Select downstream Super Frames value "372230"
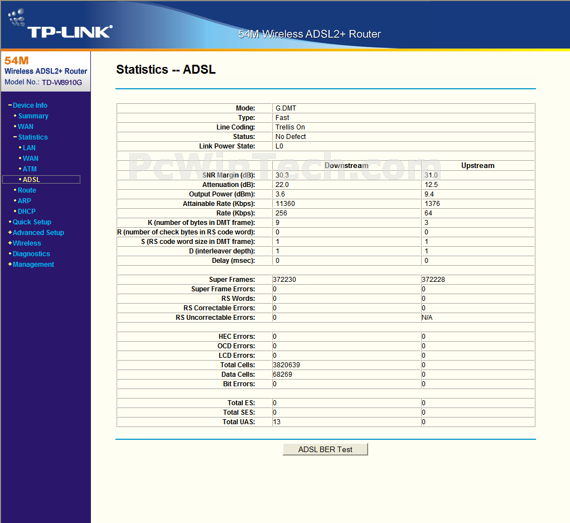Image resolution: width=570 pixels, height=523 pixels. pos(284,279)
